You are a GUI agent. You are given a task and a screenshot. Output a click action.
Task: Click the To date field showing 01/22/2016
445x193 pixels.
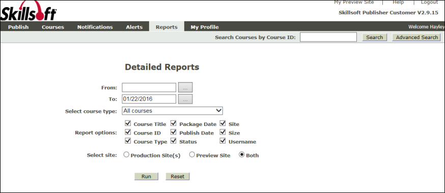click(x=149, y=99)
